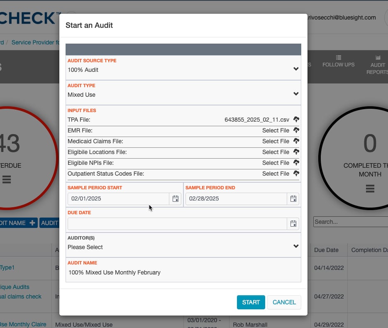The image size is (388, 328).
Task: Open calendar for Sample Period Start
Action: tap(176, 199)
